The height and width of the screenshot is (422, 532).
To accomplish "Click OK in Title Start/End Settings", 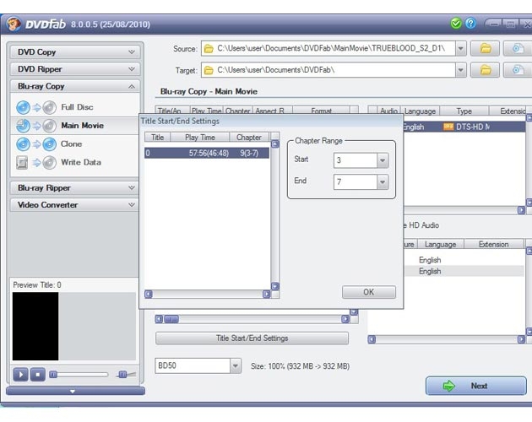I will [x=369, y=292].
